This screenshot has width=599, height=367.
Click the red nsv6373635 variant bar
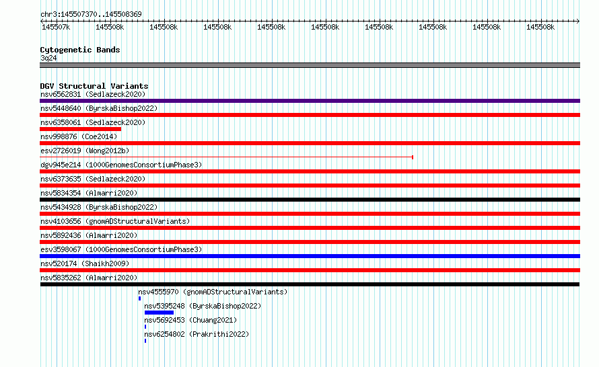click(310, 186)
